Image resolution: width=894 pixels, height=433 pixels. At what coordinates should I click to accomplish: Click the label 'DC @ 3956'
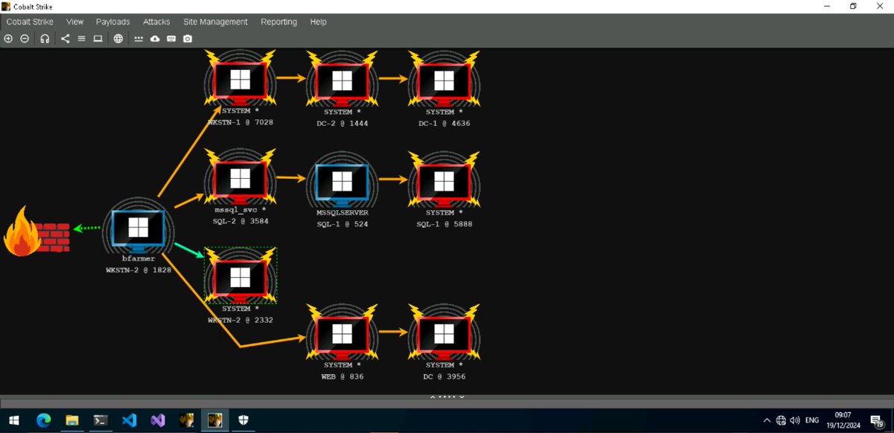[444, 376]
